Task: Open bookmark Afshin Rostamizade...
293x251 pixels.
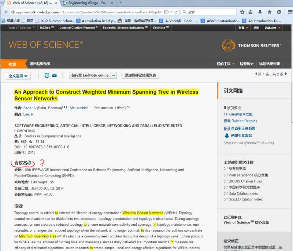Action: (x=220, y=21)
